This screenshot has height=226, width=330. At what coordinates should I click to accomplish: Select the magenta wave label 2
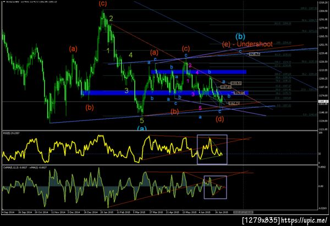[x=190, y=65]
